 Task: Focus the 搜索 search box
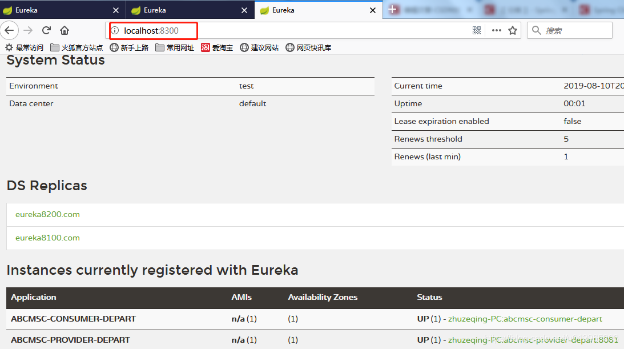coord(570,30)
